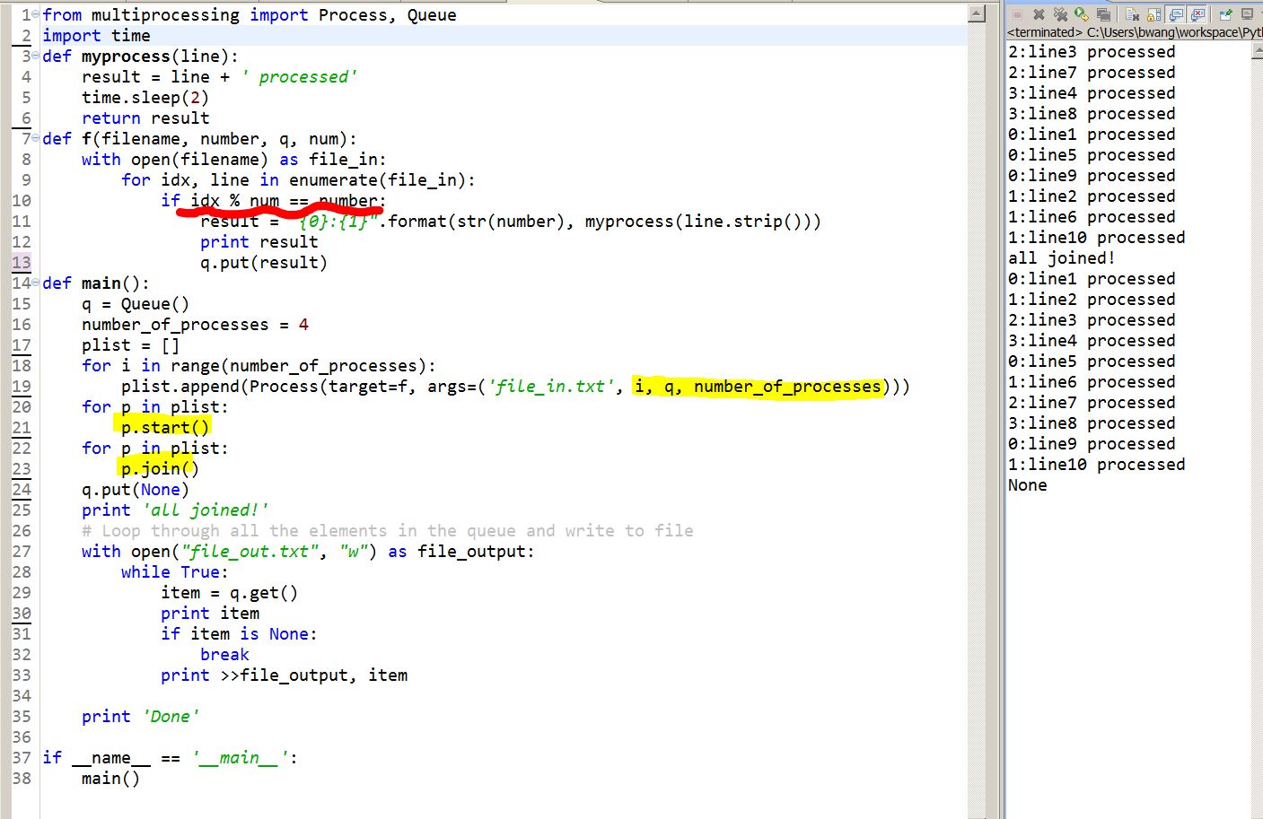This screenshot has height=819, width=1263.
Task: Click the editor scrollbar up arrow
Action: 977,13
